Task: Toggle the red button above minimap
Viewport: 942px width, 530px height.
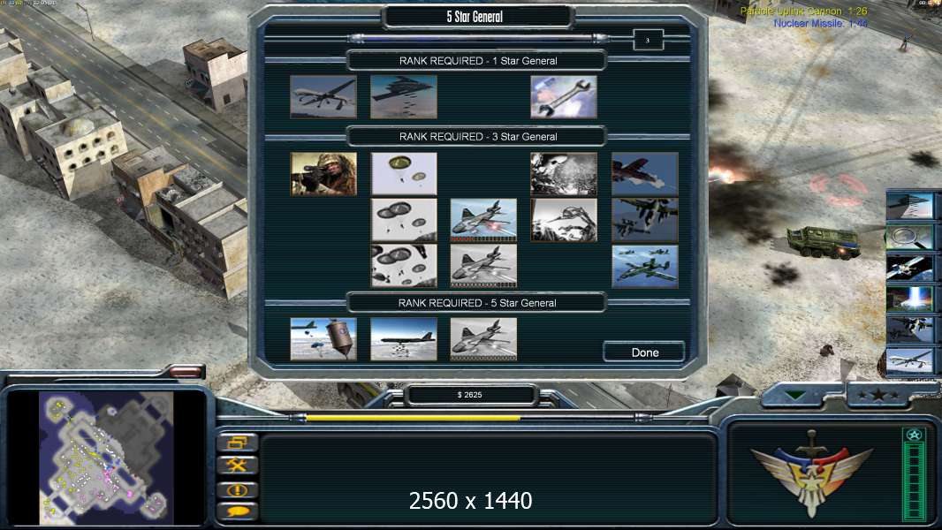Action: click(x=186, y=372)
